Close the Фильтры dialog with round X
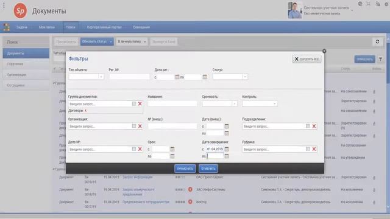The image size is (390, 219). (x=324, y=51)
